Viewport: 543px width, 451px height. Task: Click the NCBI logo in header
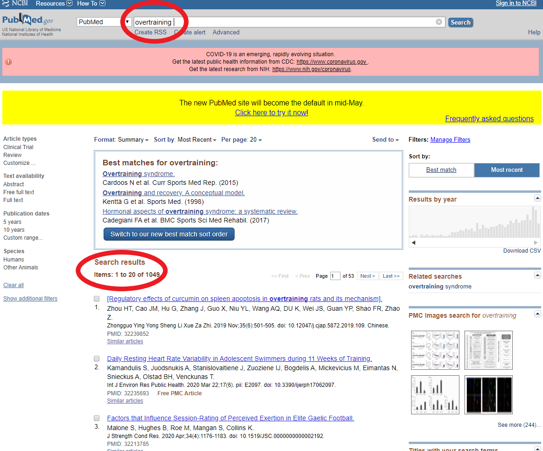pyautogui.click(x=14, y=3)
